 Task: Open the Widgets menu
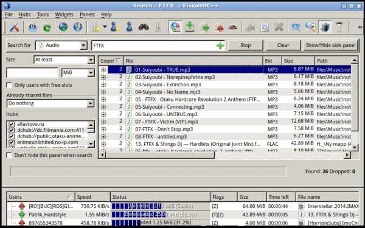pos(64,15)
